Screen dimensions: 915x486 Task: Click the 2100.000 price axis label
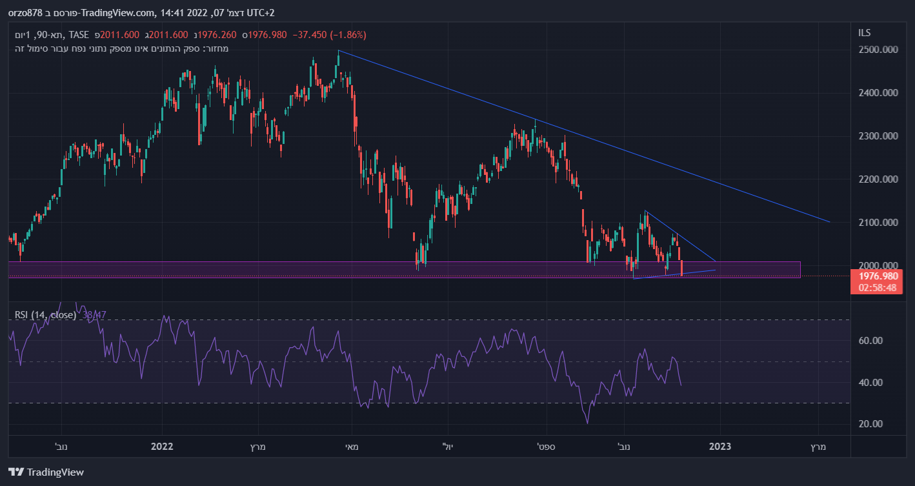click(x=878, y=223)
